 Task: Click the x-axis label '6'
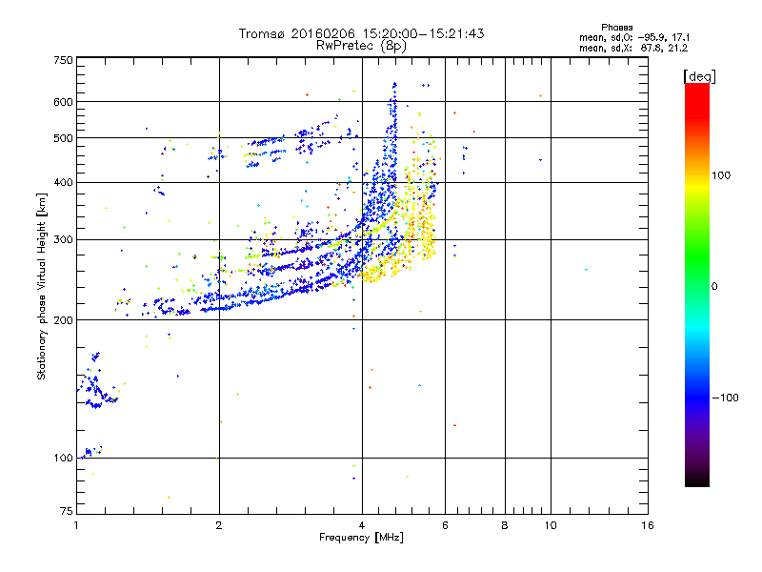point(445,525)
